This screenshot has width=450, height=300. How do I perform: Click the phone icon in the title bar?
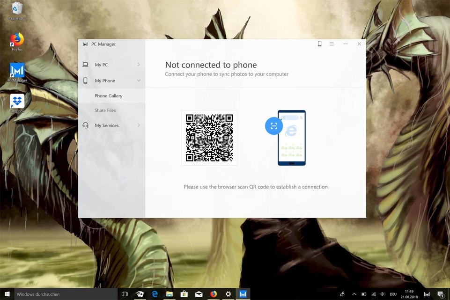[x=319, y=44]
